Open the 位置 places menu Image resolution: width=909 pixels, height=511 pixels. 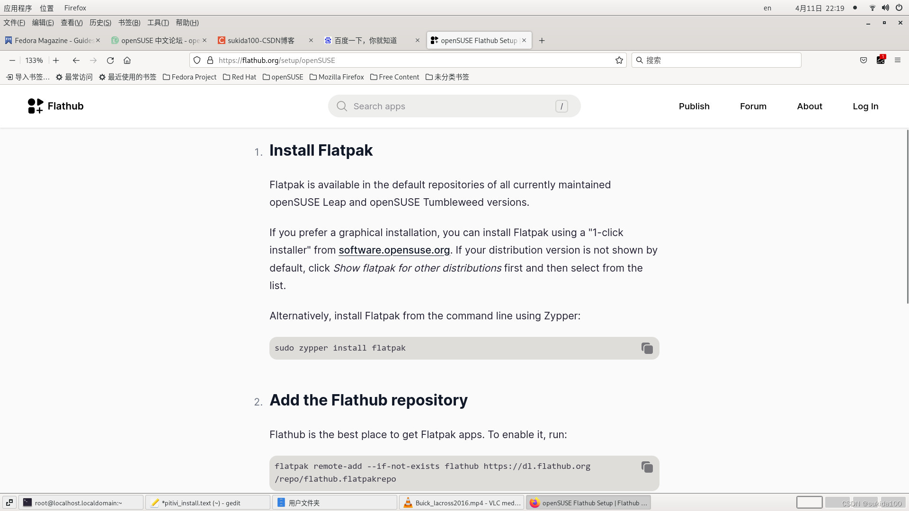(47, 8)
